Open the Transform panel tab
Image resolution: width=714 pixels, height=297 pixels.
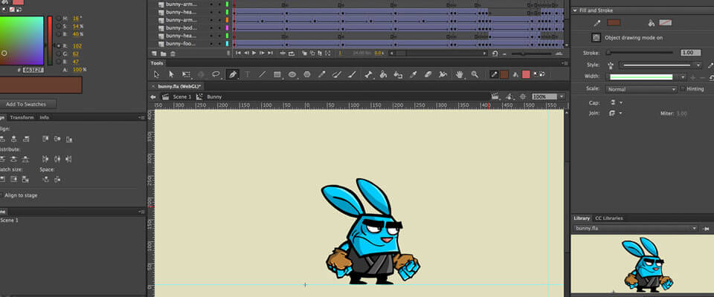coord(22,117)
